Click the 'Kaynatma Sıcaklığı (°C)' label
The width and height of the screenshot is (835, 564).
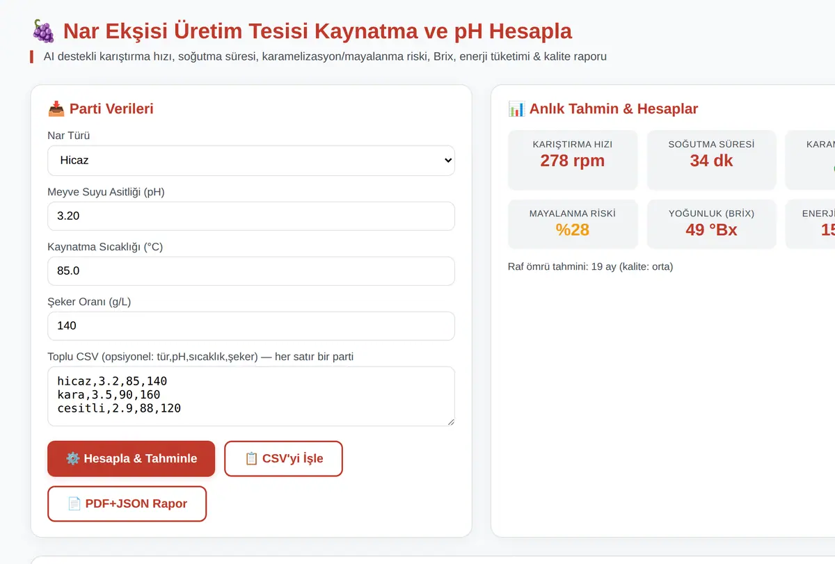tap(105, 247)
